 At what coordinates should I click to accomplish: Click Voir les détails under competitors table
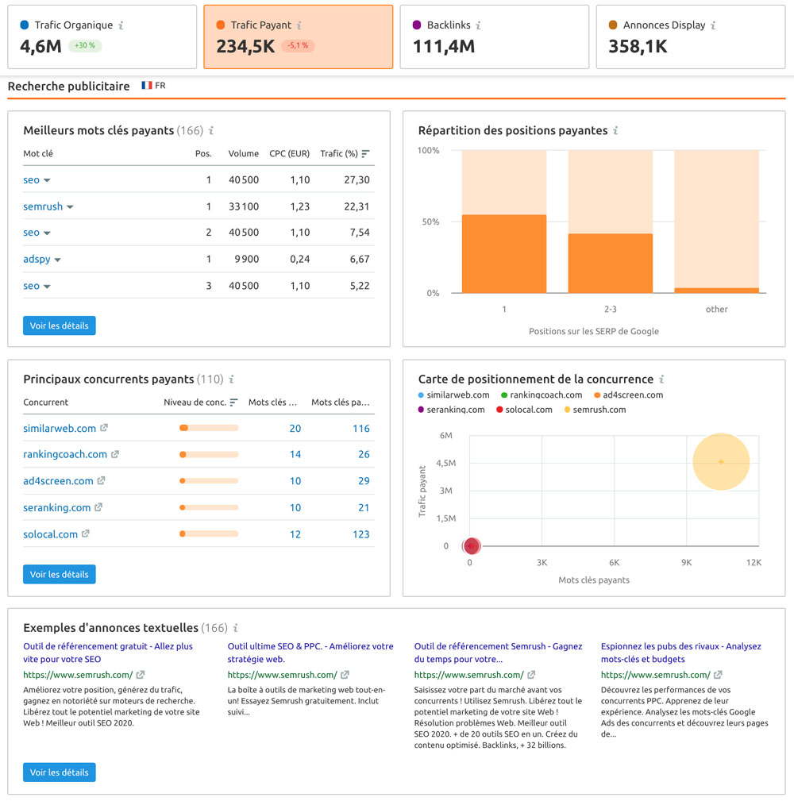pyautogui.click(x=59, y=574)
